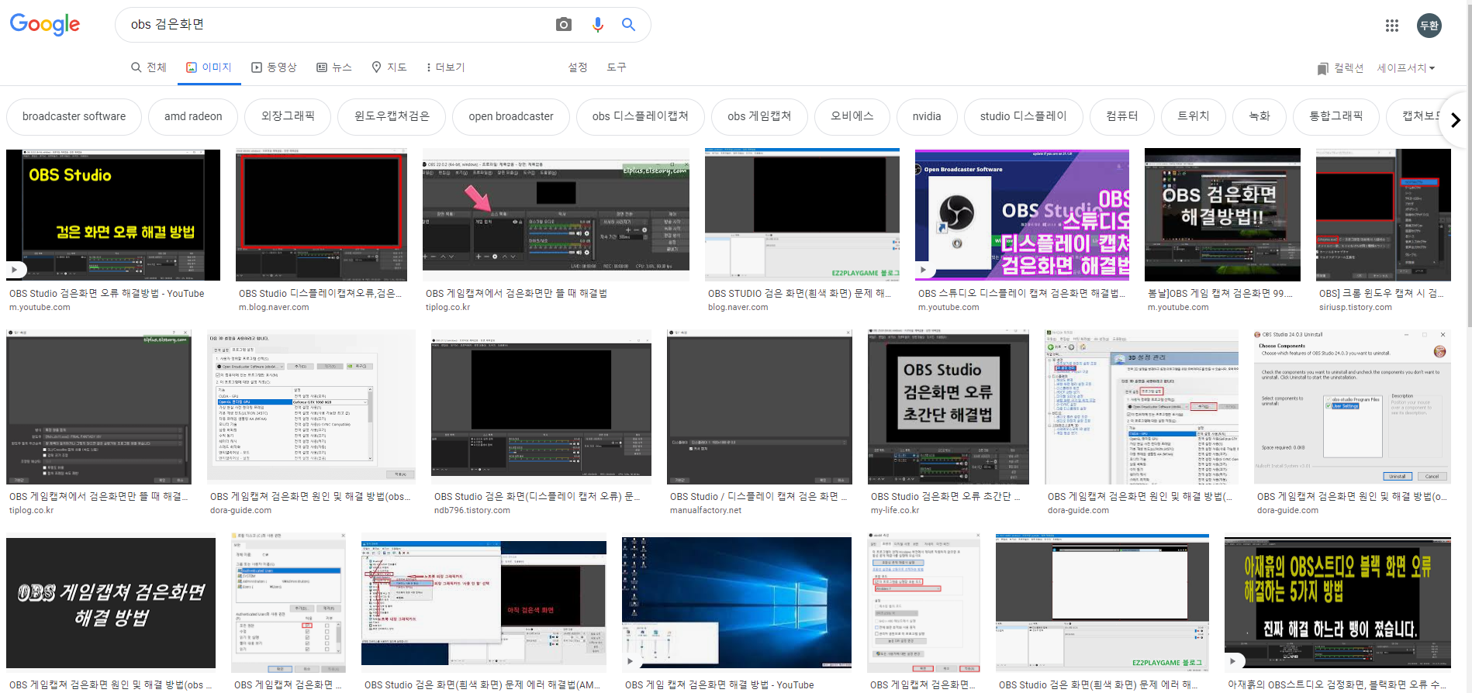Open the Google apps grid

1391,26
